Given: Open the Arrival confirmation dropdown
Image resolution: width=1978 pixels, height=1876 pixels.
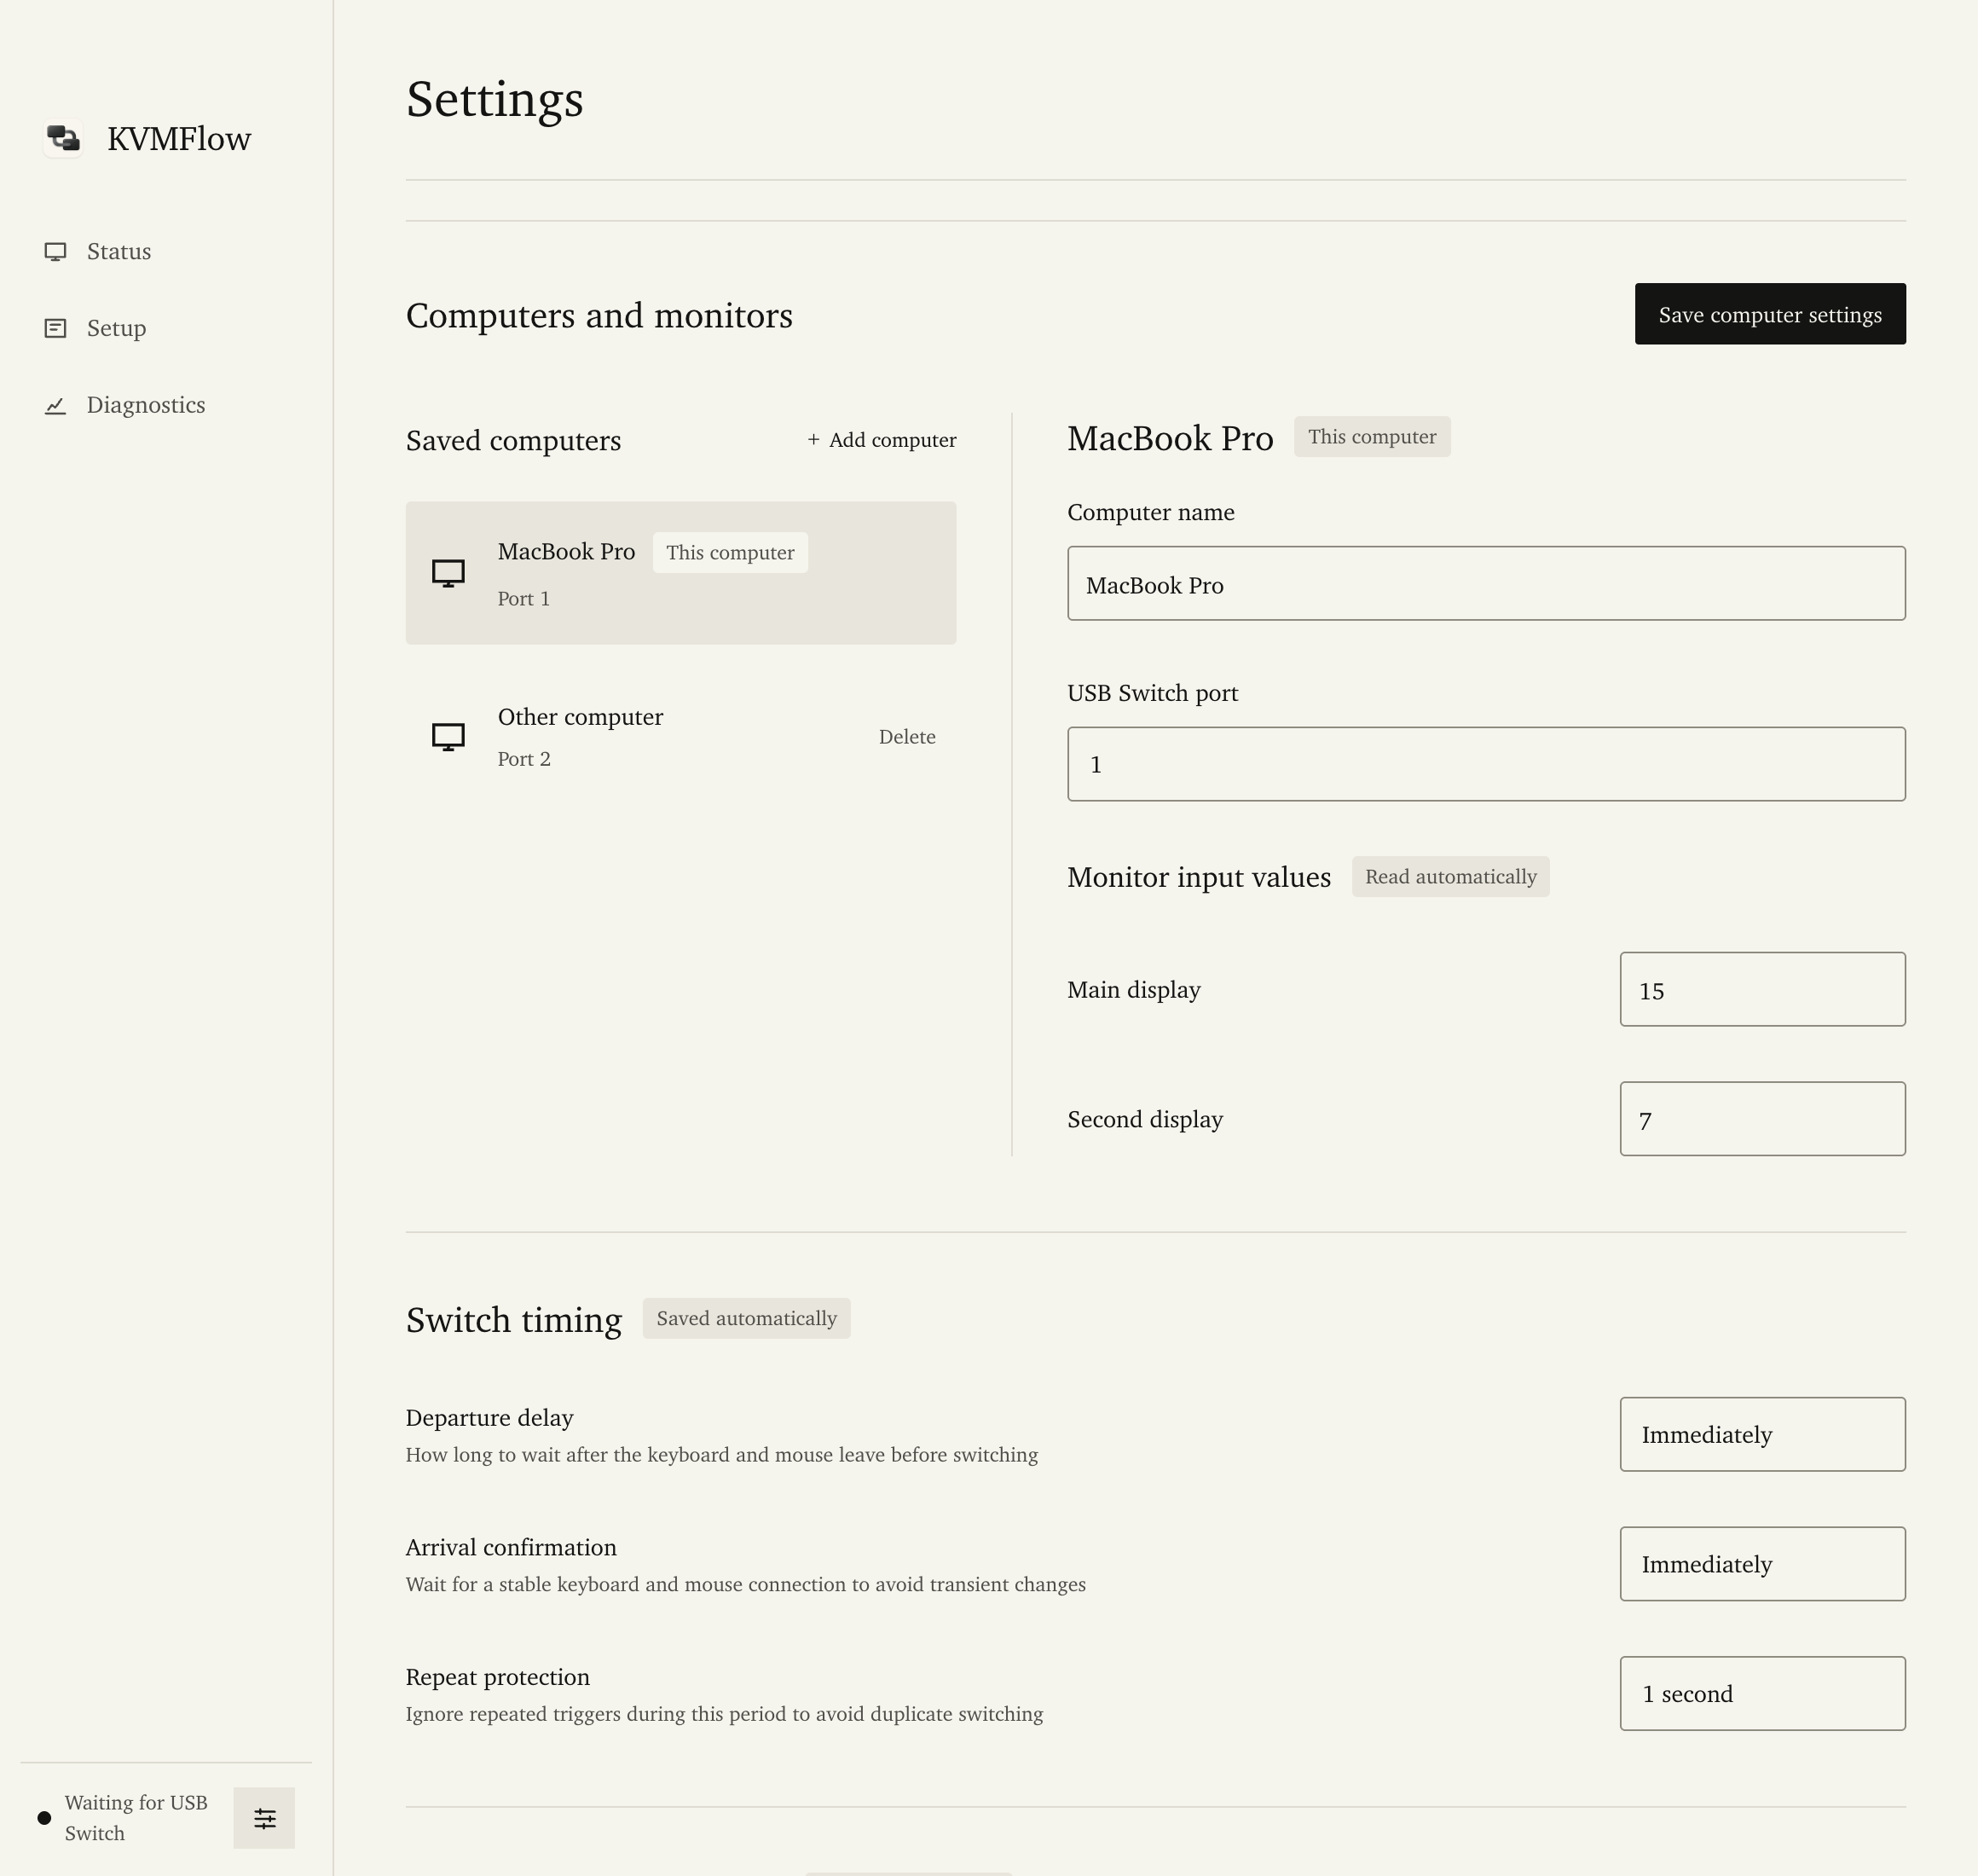Looking at the screenshot, I should coord(1762,1564).
